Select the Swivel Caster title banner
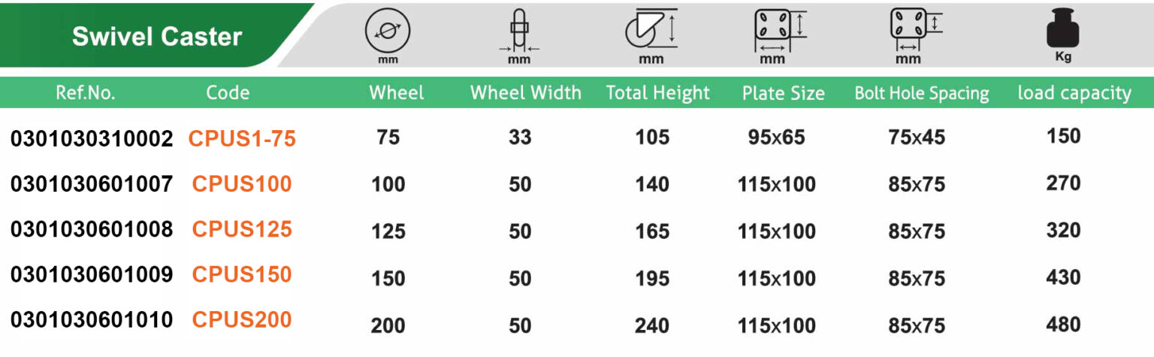The height and width of the screenshot is (357, 1154). (x=157, y=36)
